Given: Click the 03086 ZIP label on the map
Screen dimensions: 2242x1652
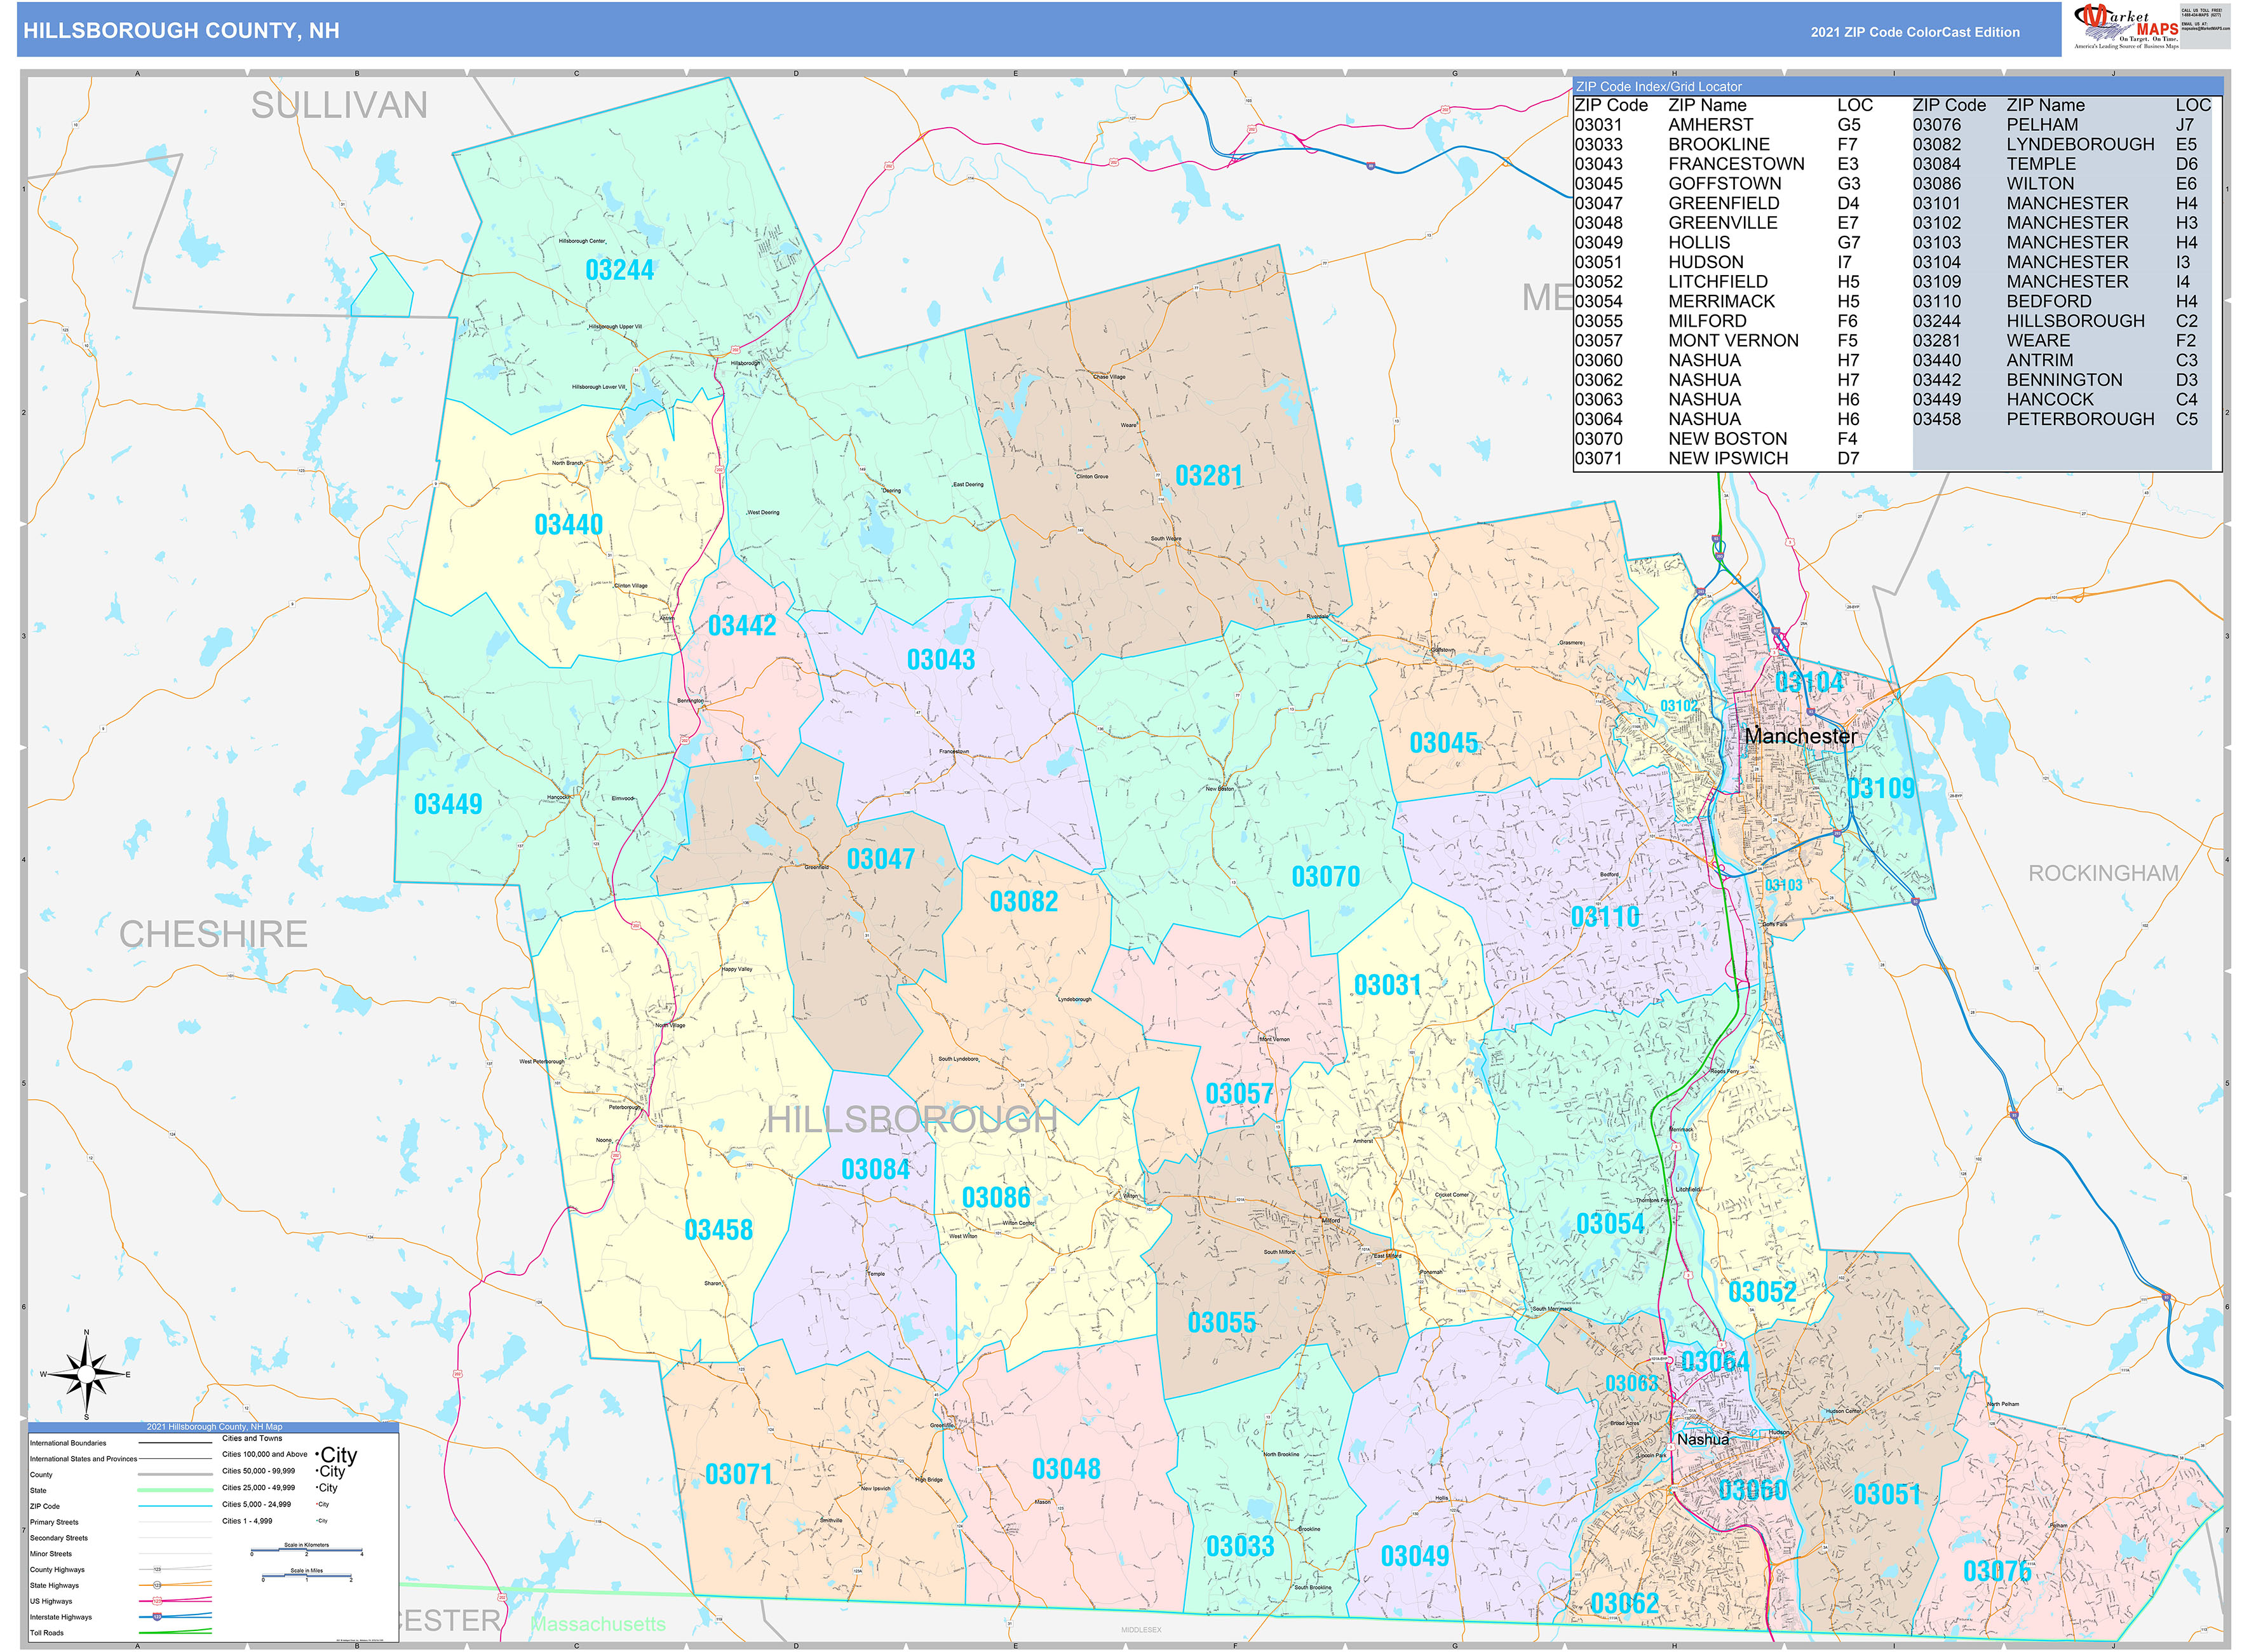Looking at the screenshot, I should pyautogui.click(x=995, y=1198).
